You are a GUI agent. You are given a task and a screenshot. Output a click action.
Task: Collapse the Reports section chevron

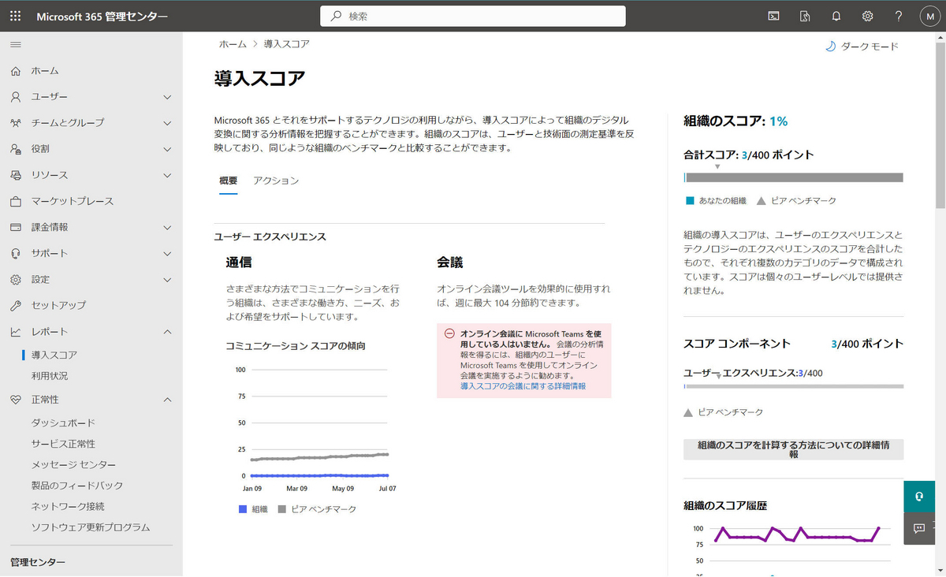click(x=167, y=332)
